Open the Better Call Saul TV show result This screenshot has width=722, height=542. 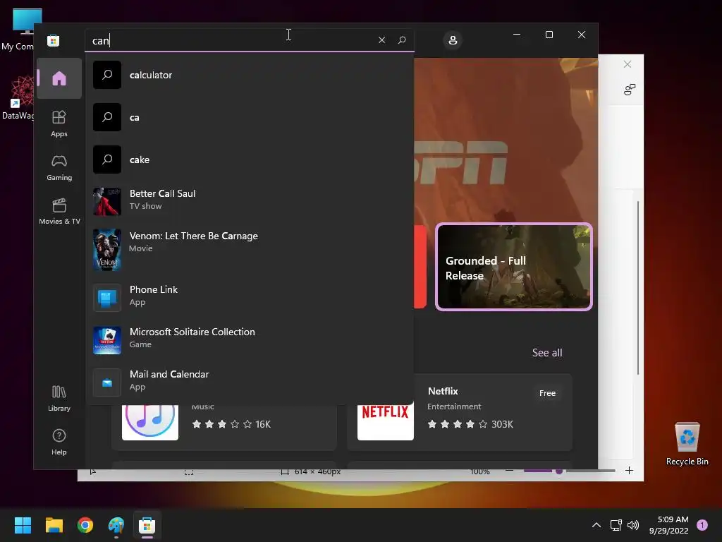click(x=249, y=201)
